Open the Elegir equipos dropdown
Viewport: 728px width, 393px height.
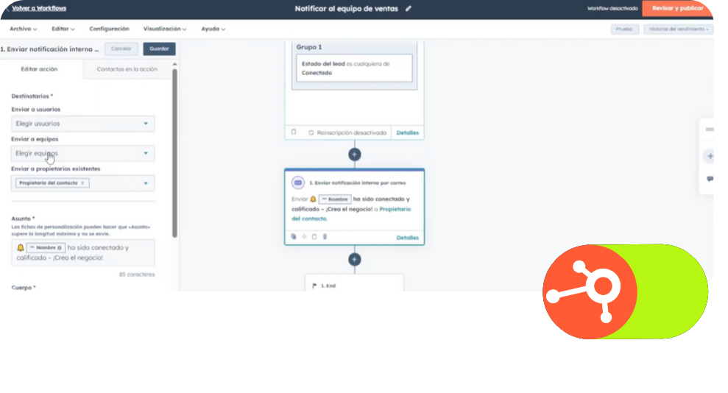82,154
